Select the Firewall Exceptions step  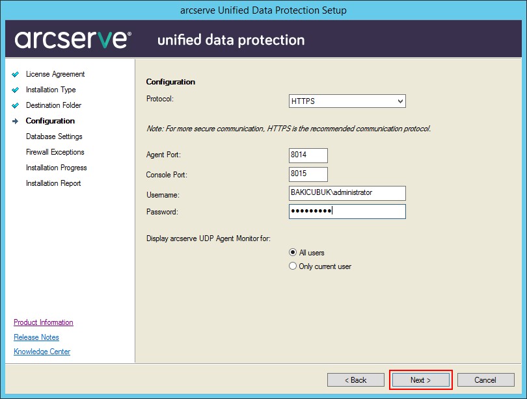(55, 152)
